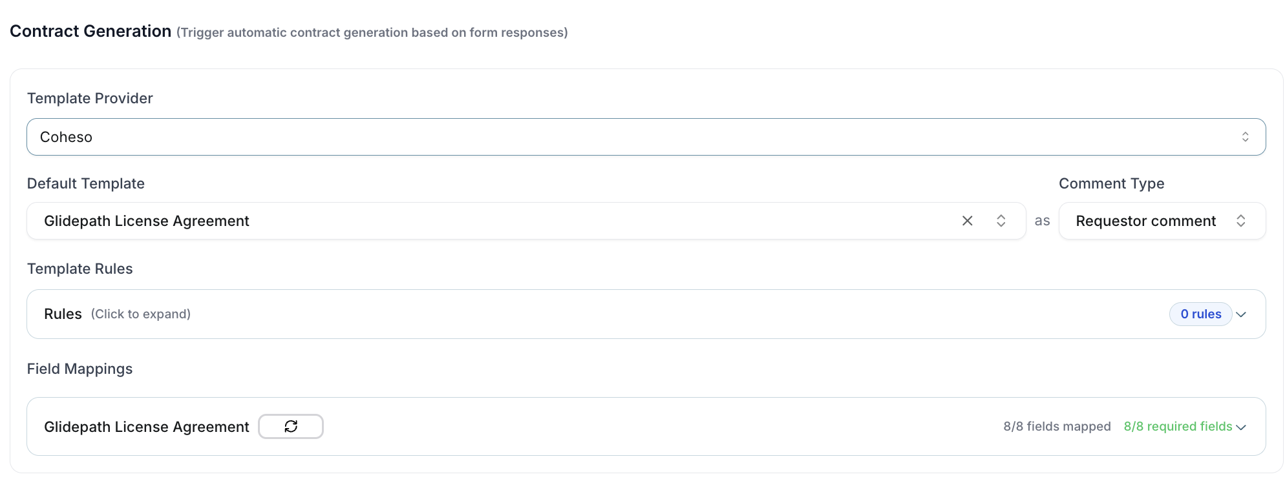Click the Default Template up-down arrows
The image size is (1285, 481).
pos(1001,221)
